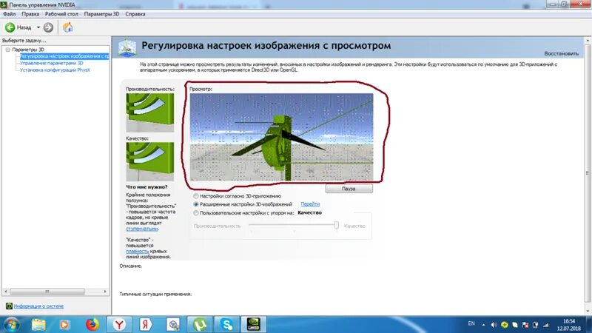Open the Yandex Browser Y taskbar icon
This screenshot has width=592, height=333.
point(119,324)
